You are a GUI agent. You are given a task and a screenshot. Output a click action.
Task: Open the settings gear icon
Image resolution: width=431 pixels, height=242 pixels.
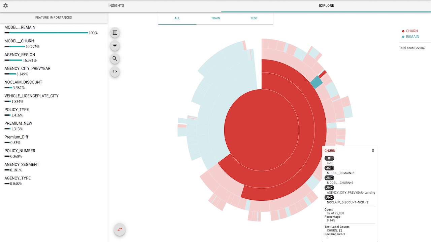(5, 6)
